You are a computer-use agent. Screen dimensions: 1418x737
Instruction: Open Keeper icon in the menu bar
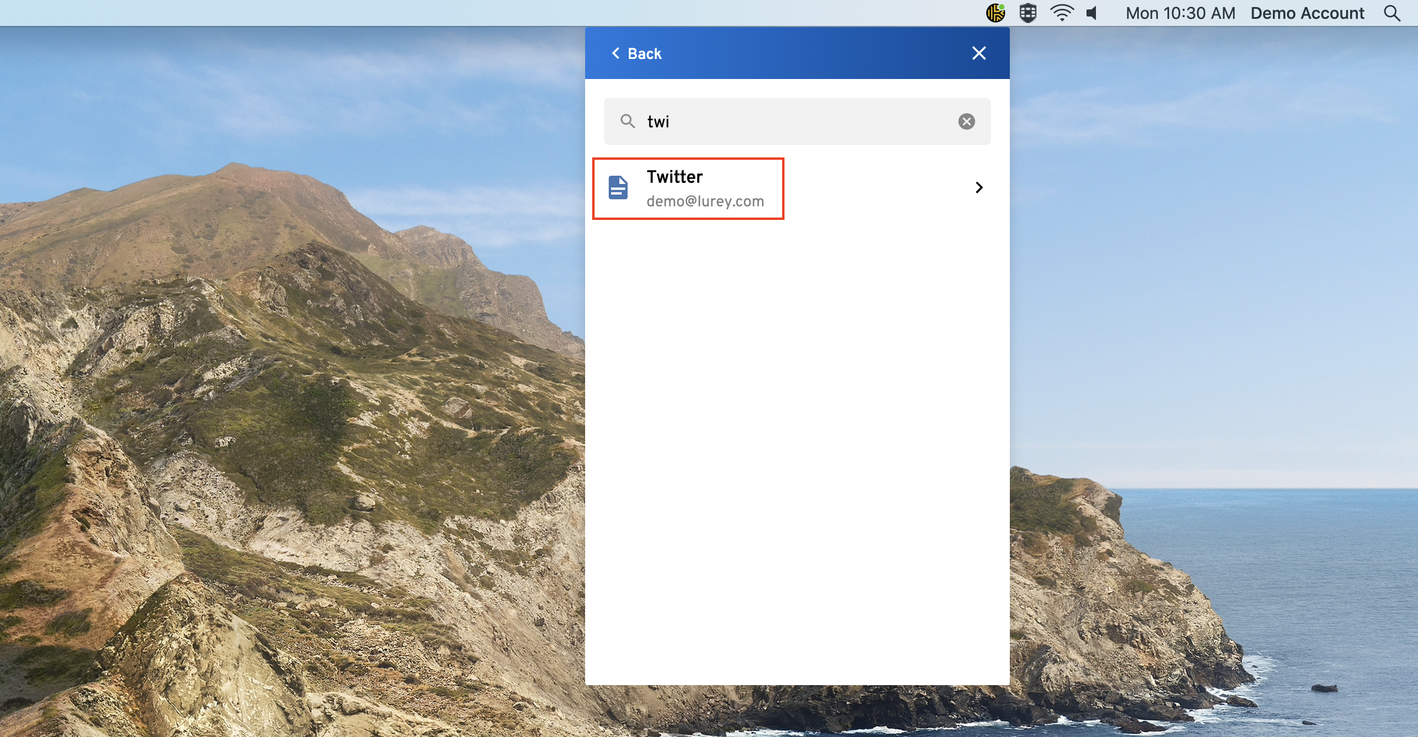tap(996, 12)
